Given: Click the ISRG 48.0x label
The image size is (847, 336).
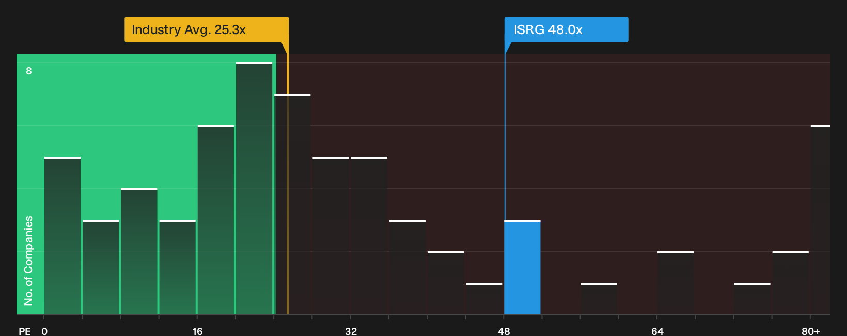Looking at the screenshot, I should click(566, 29).
